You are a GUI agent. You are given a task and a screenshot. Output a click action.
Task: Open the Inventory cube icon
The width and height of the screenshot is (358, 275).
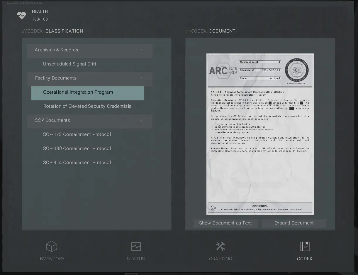click(x=51, y=246)
